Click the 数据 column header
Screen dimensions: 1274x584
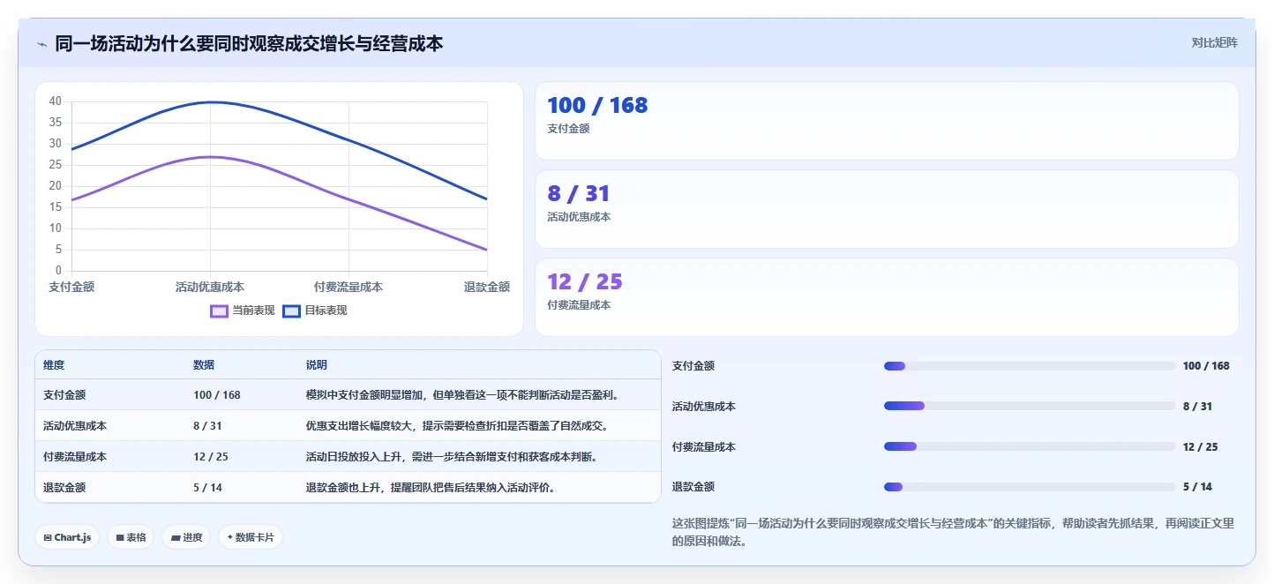click(204, 365)
